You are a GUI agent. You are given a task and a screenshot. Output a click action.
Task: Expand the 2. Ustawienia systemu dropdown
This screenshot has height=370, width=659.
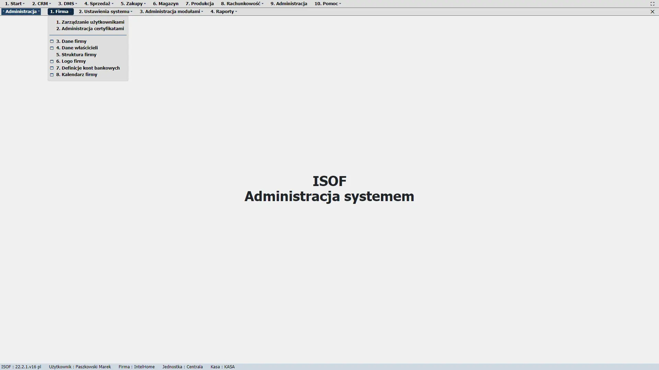click(x=105, y=12)
